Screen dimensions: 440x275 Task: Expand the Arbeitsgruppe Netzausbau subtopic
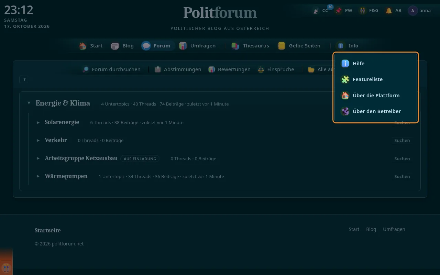pos(38,158)
